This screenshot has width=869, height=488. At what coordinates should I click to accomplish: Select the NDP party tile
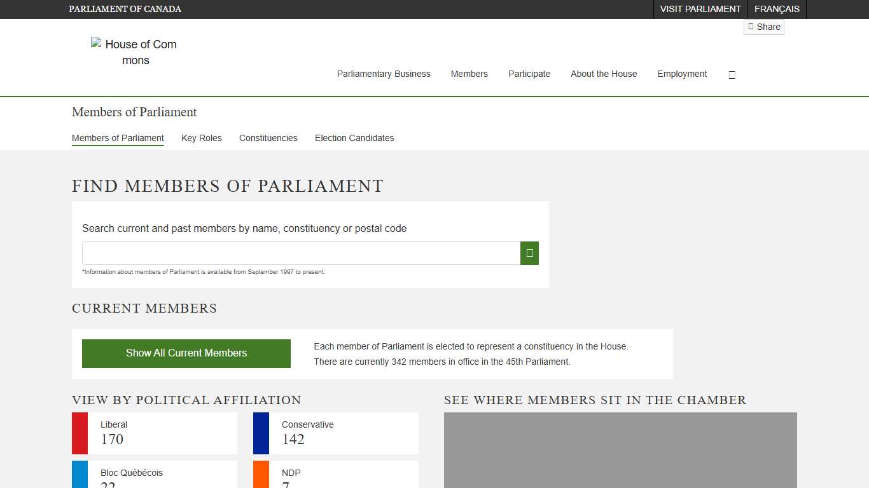tap(335, 477)
